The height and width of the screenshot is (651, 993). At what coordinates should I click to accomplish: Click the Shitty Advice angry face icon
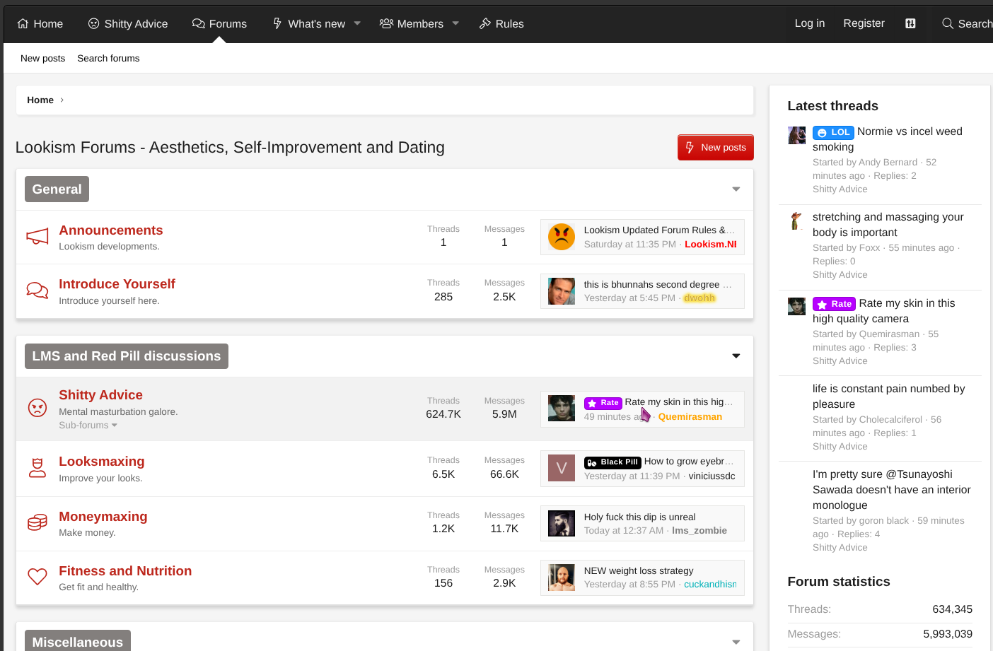tap(37, 408)
